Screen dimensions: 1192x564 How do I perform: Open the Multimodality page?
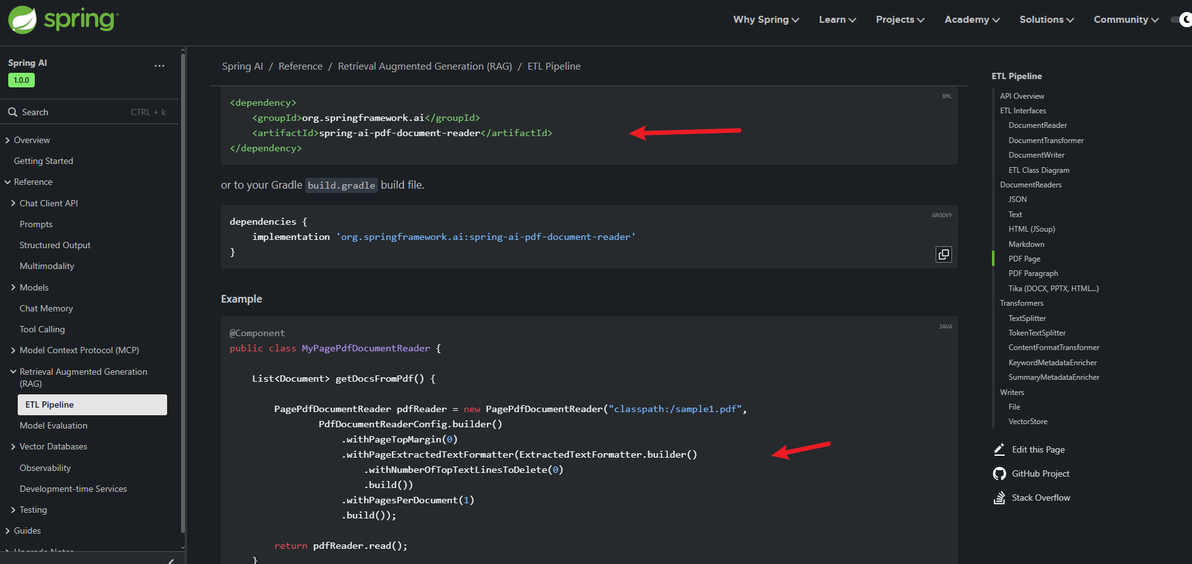[47, 266]
